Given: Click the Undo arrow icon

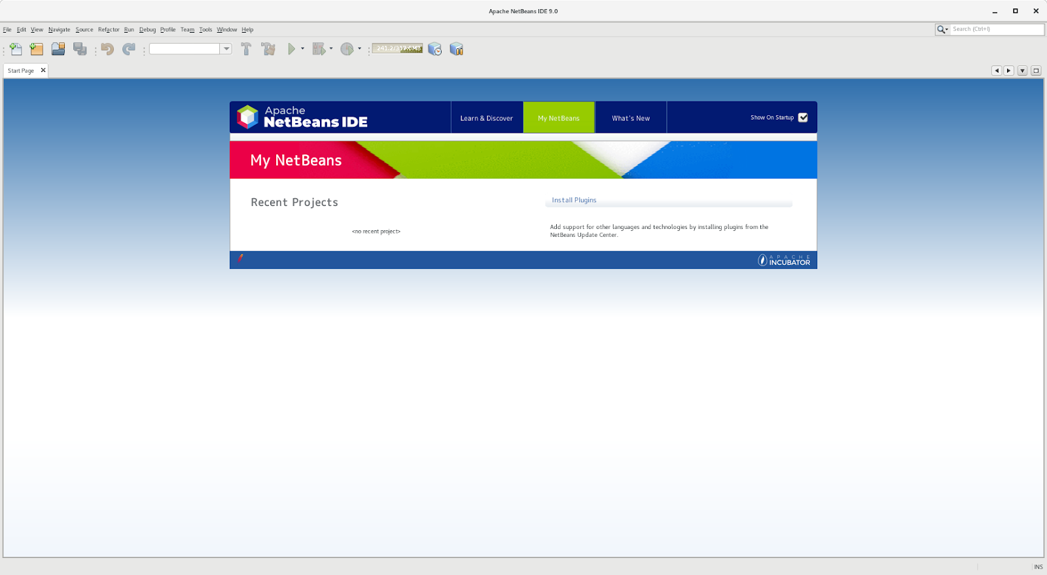Looking at the screenshot, I should coord(108,49).
